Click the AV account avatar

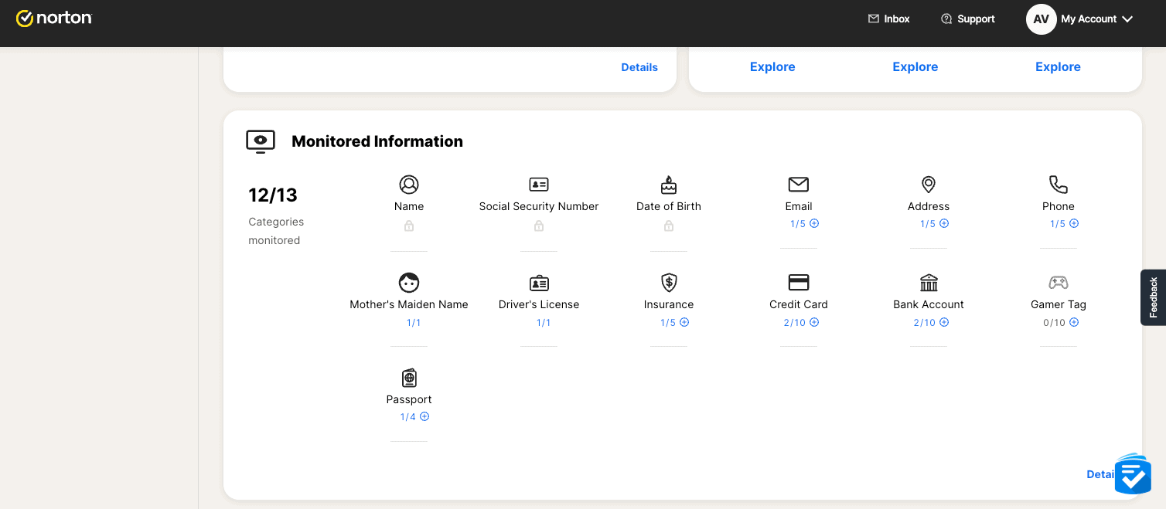point(1041,19)
